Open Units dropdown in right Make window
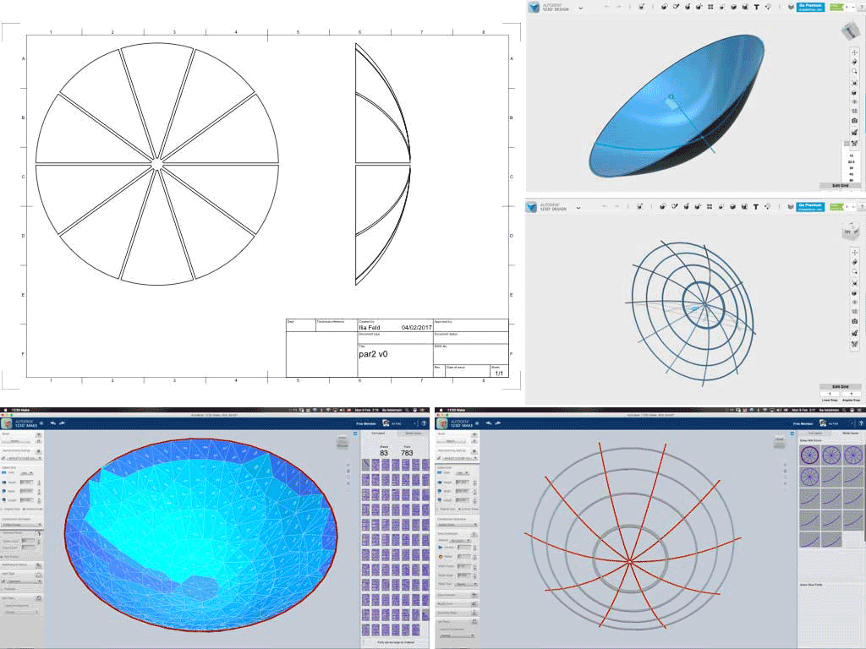This screenshot has width=866, height=649. pyautogui.click(x=462, y=473)
